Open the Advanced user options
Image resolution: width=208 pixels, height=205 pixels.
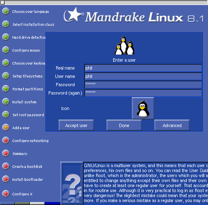pyautogui.click(x=172, y=125)
